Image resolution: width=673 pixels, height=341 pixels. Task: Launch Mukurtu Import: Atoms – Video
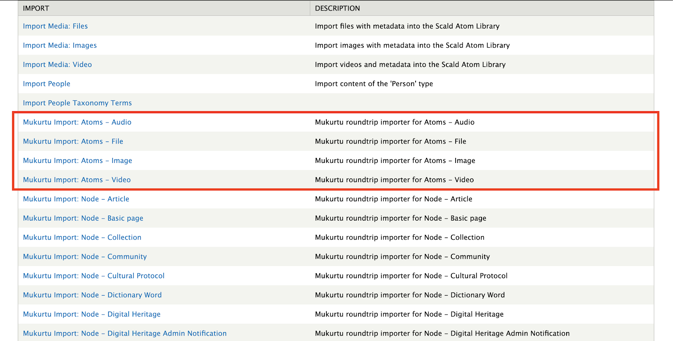tap(77, 180)
